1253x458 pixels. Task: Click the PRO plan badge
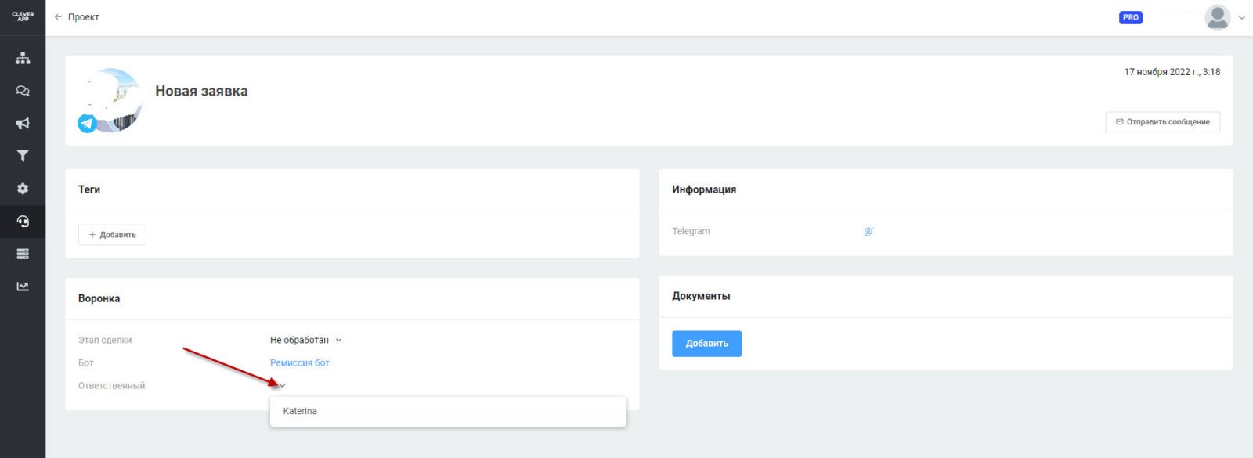click(x=1130, y=17)
